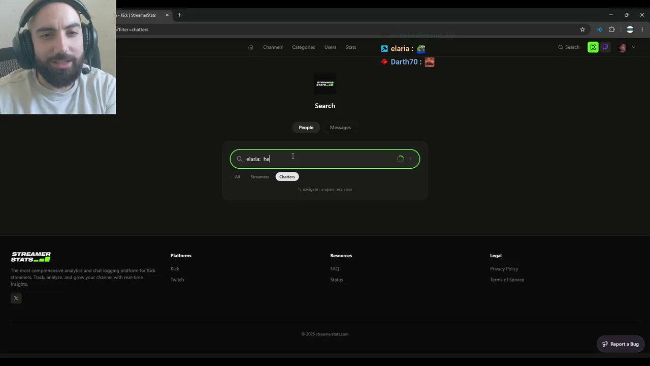
Task: Open the Kick platform footer link
Action: click(x=175, y=269)
